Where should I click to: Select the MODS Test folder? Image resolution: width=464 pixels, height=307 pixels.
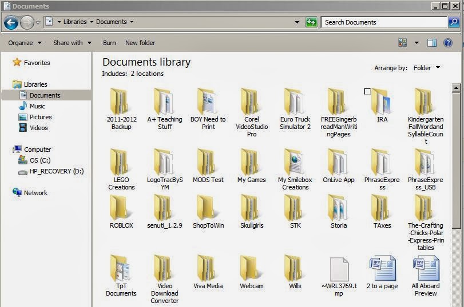pos(208,166)
